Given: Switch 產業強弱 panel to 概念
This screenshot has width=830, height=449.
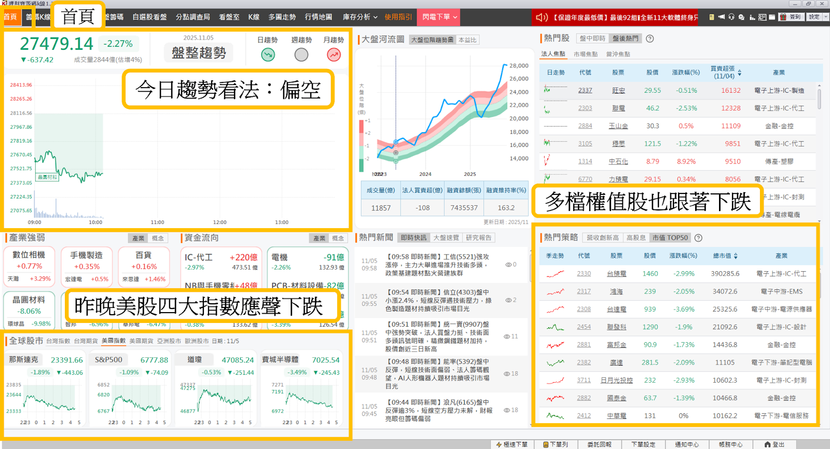Looking at the screenshot, I should 158,238.
